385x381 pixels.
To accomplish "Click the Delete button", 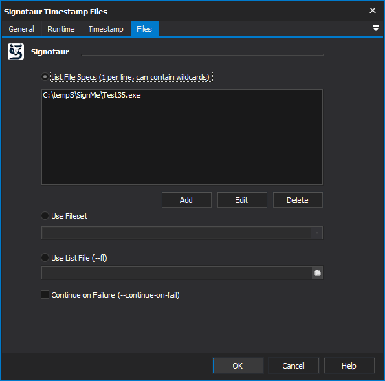I will [x=298, y=200].
